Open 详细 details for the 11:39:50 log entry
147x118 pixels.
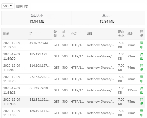142,56
